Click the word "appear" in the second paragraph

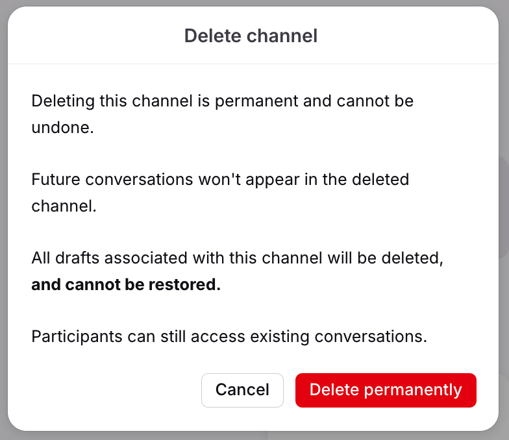click(x=273, y=180)
